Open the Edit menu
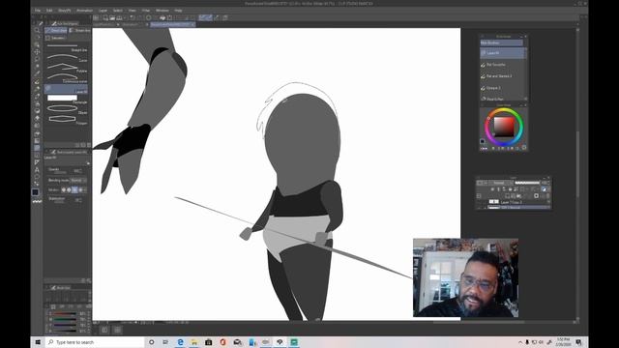 (x=49, y=11)
